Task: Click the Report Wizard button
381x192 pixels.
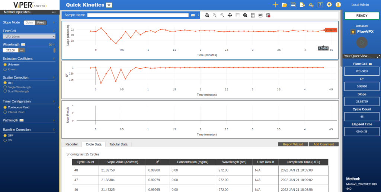Action: [x=293, y=144]
